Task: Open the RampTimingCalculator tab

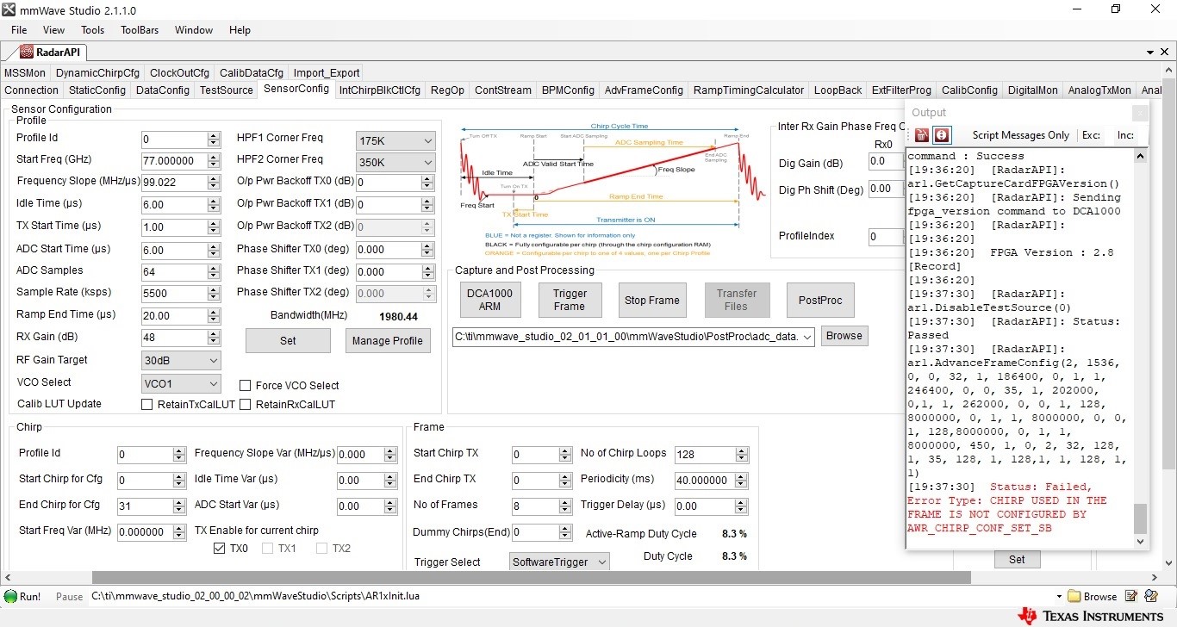Action: (749, 90)
